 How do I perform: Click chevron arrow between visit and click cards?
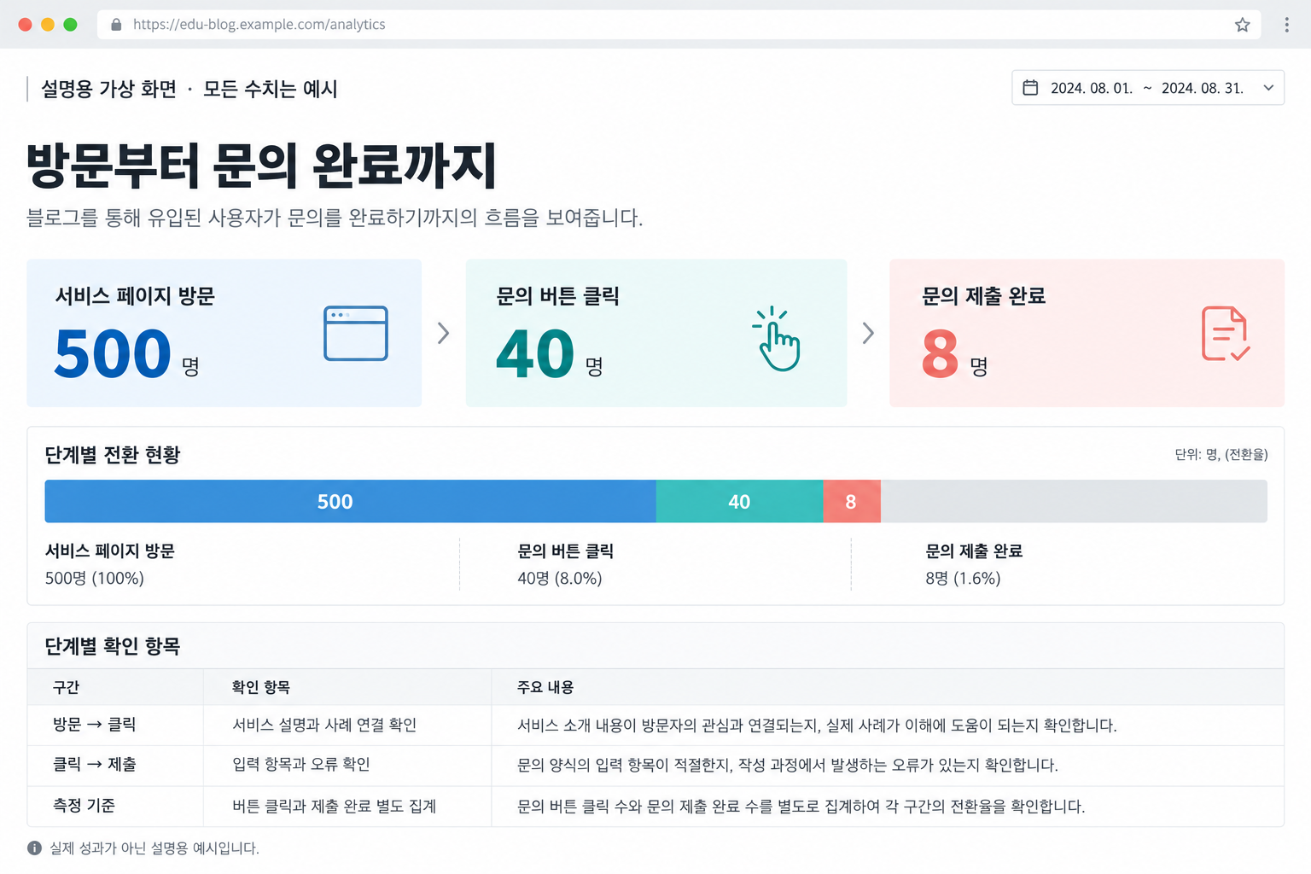[443, 333]
